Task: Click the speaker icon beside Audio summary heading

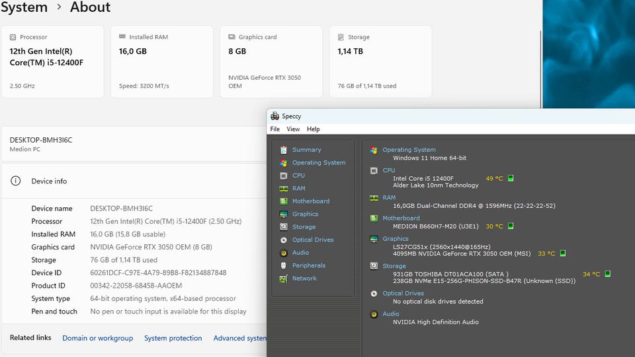Action: click(x=374, y=314)
